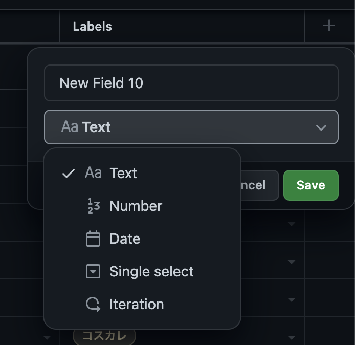Pick Single select as field type
The width and height of the screenshot is (355, 345).
point(151,271)
